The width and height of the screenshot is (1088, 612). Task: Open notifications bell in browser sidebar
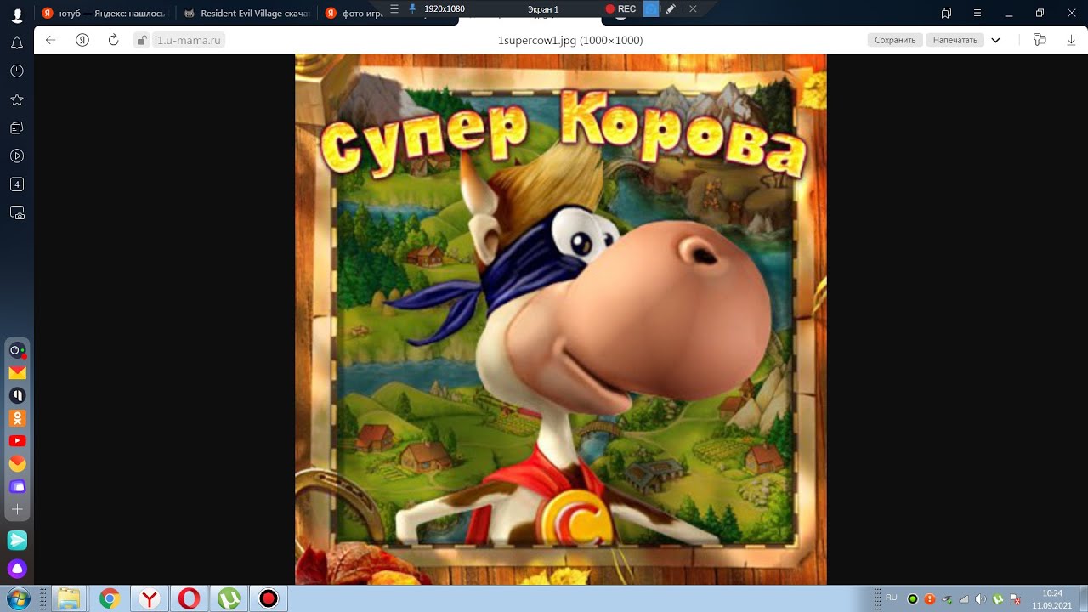(17, 42)
